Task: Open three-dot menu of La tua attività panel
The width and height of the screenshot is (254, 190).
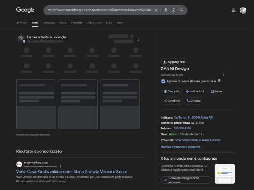Action: pos(138,39)
